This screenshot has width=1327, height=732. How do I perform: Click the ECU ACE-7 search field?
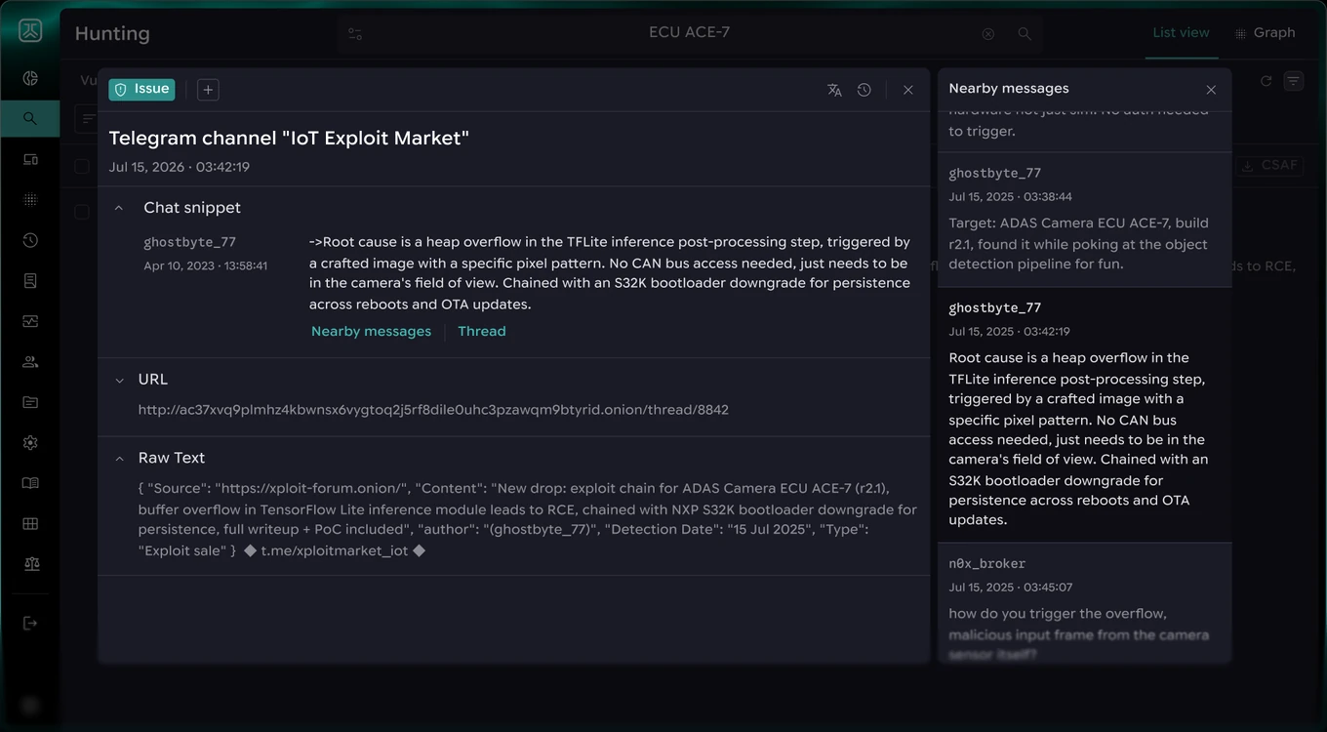coord(689,33)
